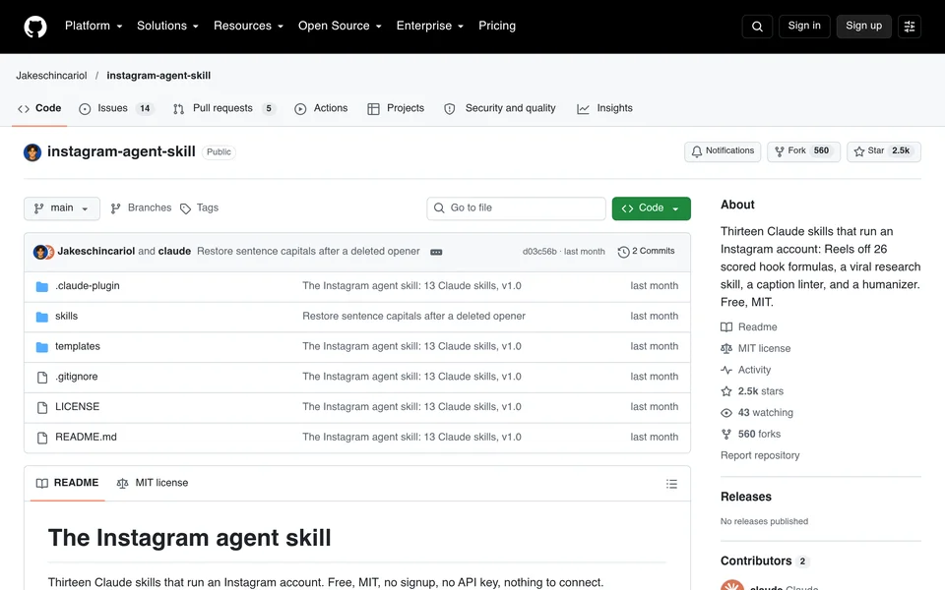This screenshot has width=945, height=590.
Task: Open commit history '2 Commits'
Action: point(646,252)
